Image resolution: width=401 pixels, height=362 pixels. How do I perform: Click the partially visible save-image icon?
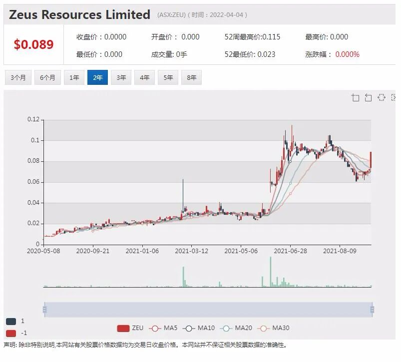tap(394, 97)
